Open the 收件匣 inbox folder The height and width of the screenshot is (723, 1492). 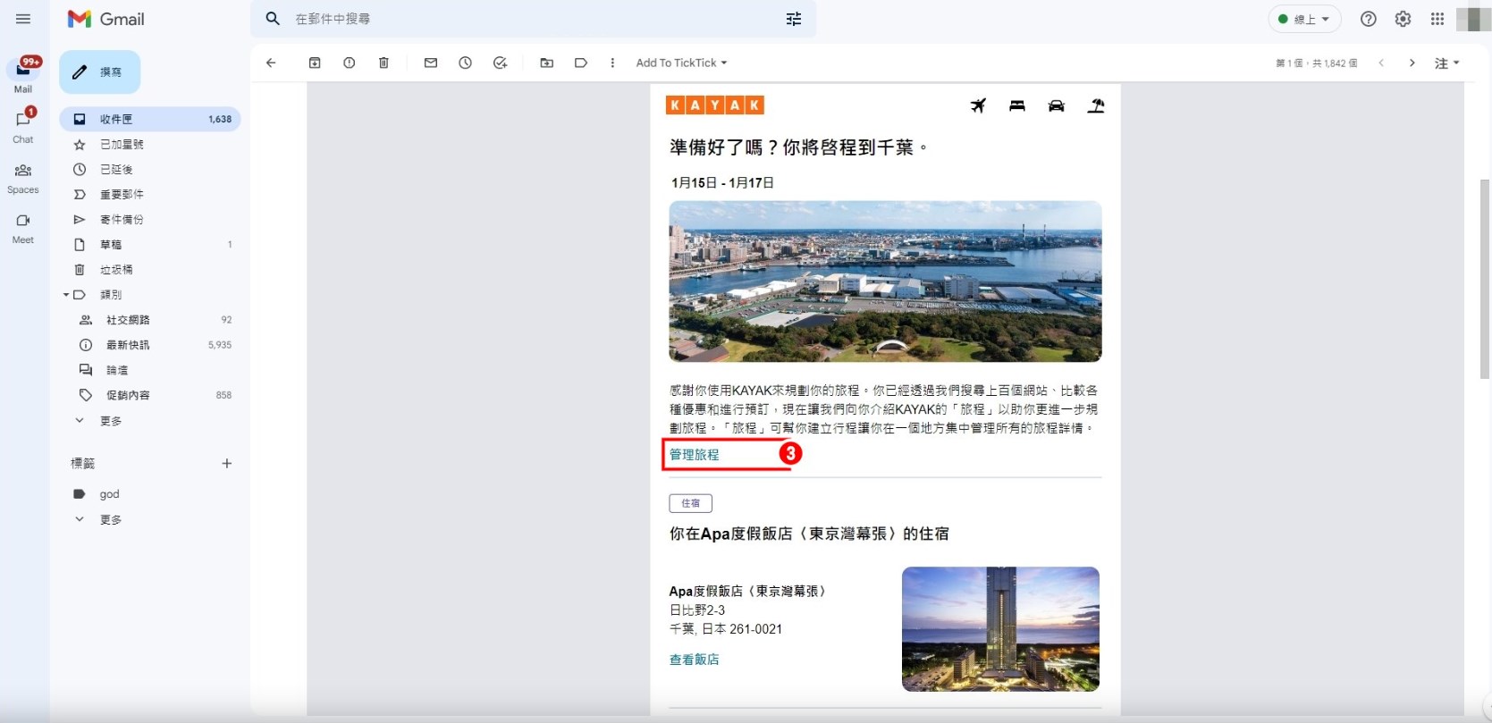[x=116, y=119]
